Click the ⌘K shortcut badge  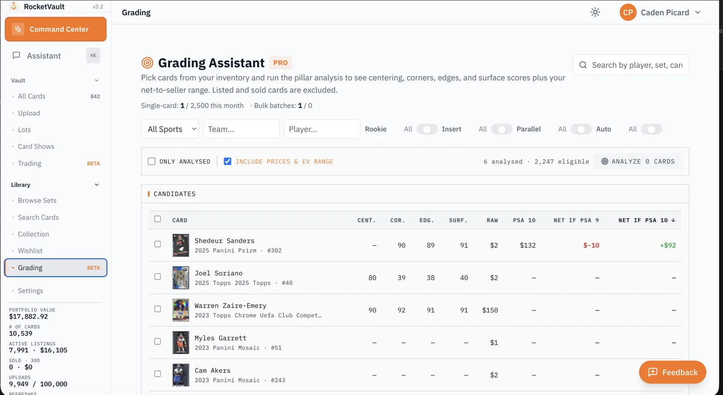tap(93, 56)
